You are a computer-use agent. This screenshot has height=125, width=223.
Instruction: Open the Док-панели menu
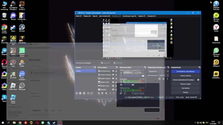click(x=105, y=16)
